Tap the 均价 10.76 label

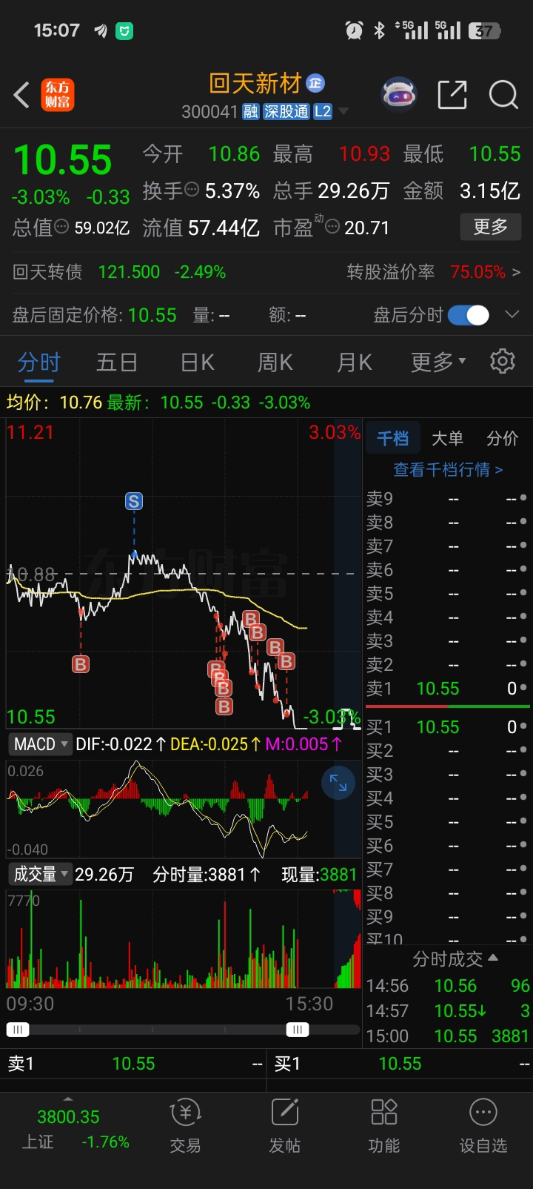click(54, 403)
